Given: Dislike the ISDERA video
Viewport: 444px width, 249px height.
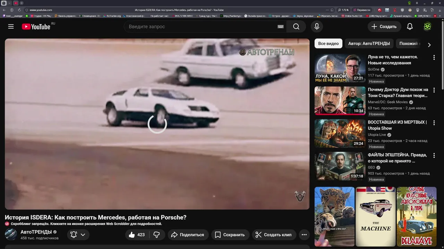Looking at the screenshot, I should pyautogui.click(x=156, y=235).
